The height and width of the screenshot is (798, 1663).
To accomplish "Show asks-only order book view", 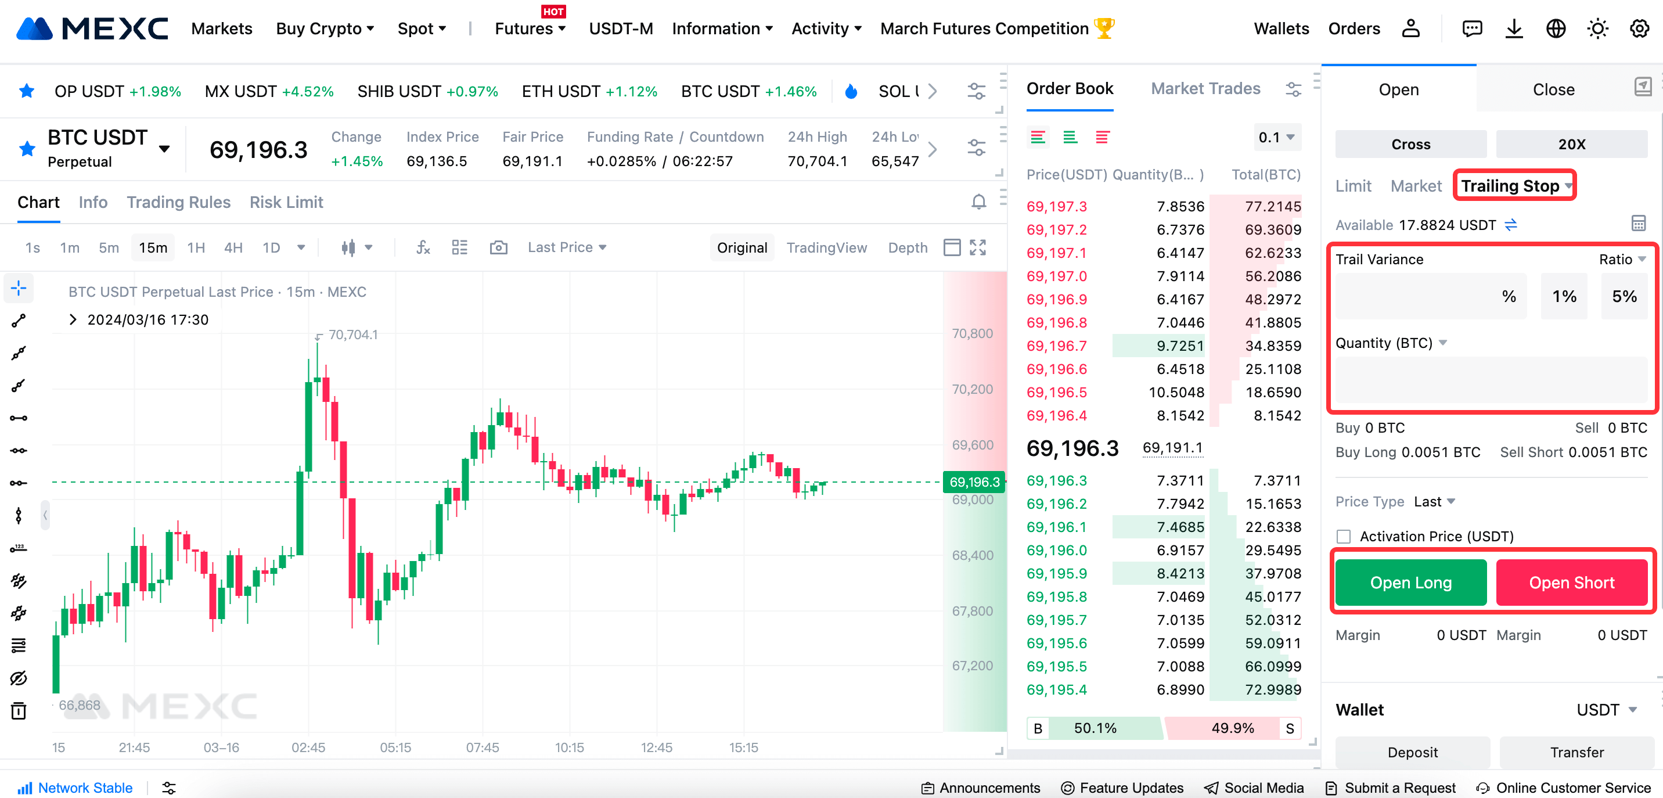I will click(x=1103, y=138).
